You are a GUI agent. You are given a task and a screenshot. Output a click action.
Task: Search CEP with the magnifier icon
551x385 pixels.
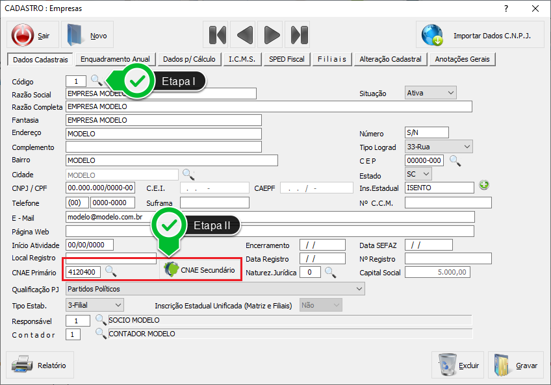click(455, 160)
